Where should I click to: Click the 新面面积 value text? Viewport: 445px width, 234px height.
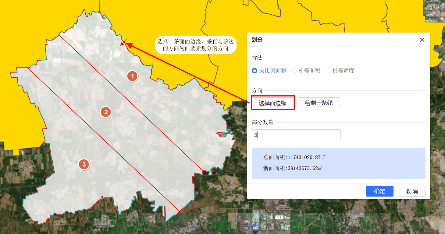[293, 168]
